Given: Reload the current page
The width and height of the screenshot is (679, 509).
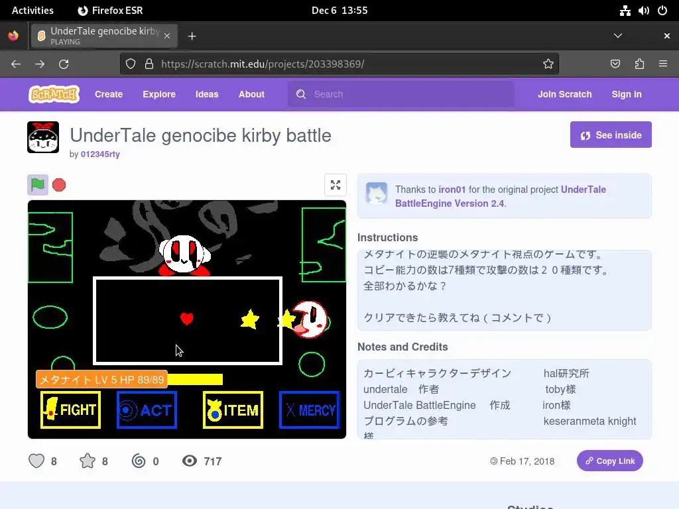Looking at the screenshot, I should 64,64.
